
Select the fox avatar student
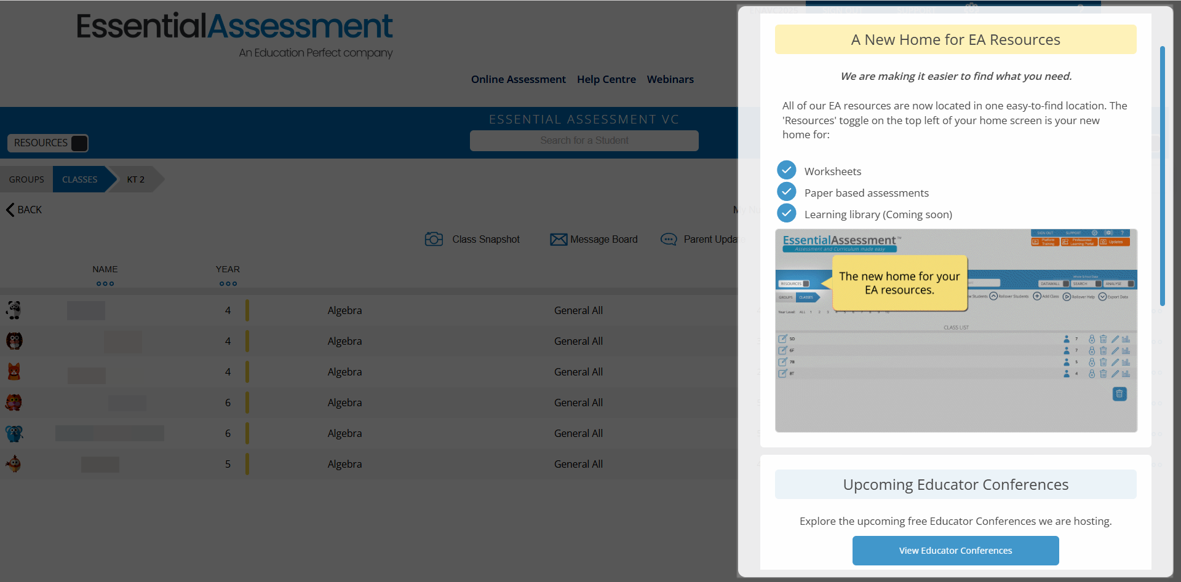14,371
